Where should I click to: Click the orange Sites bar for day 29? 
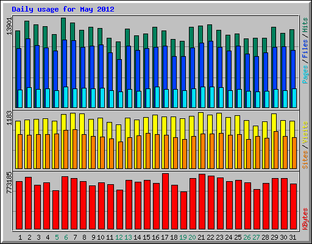(x=276, y=150)
